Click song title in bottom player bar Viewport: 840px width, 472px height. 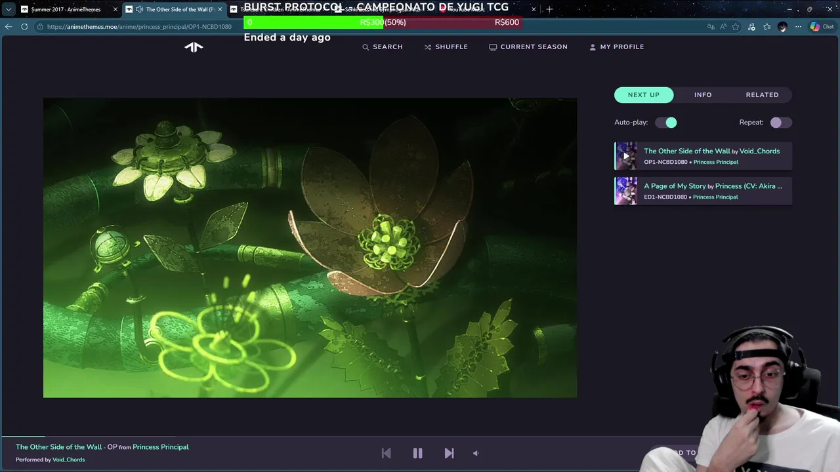click(x=58, y=447)
